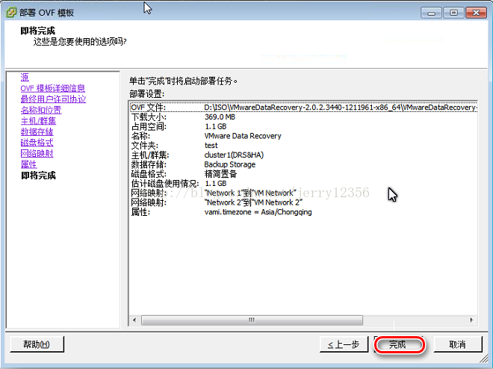Click the horizontal scrollbar thumb

pos(252,320)
